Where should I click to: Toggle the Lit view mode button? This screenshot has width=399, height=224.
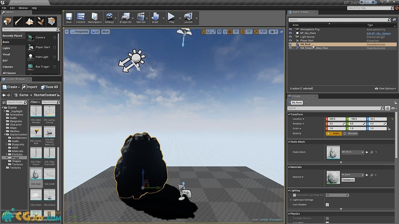[95, 32]
